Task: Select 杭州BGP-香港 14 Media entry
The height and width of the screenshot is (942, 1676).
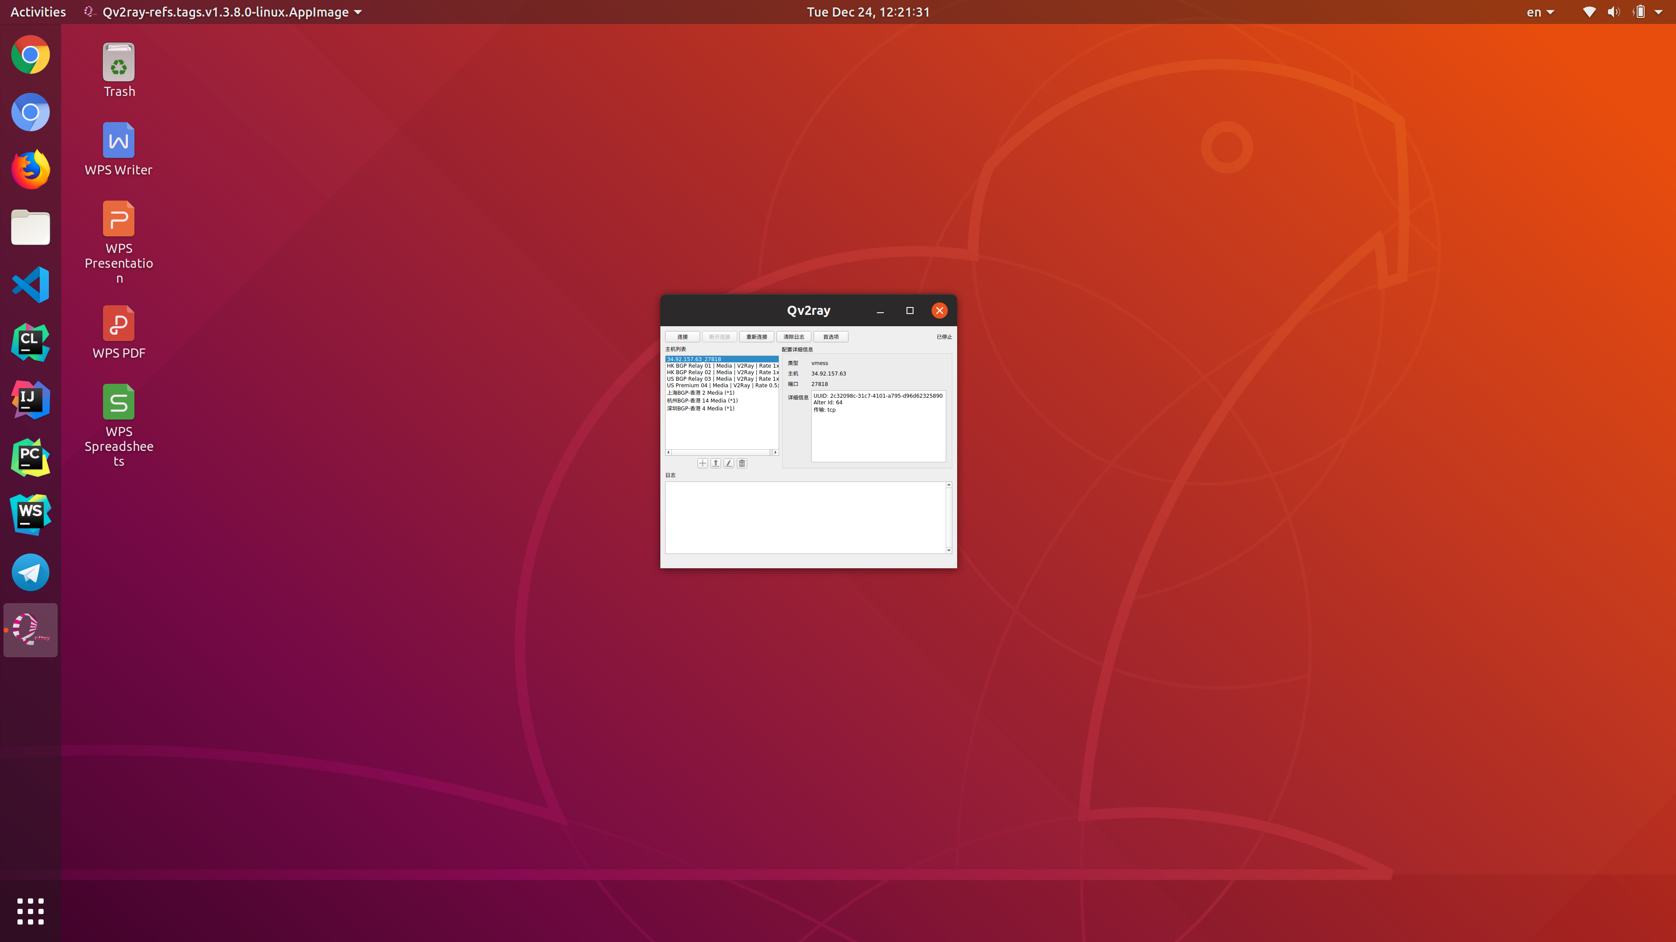Action: click(x=721, y=400)
